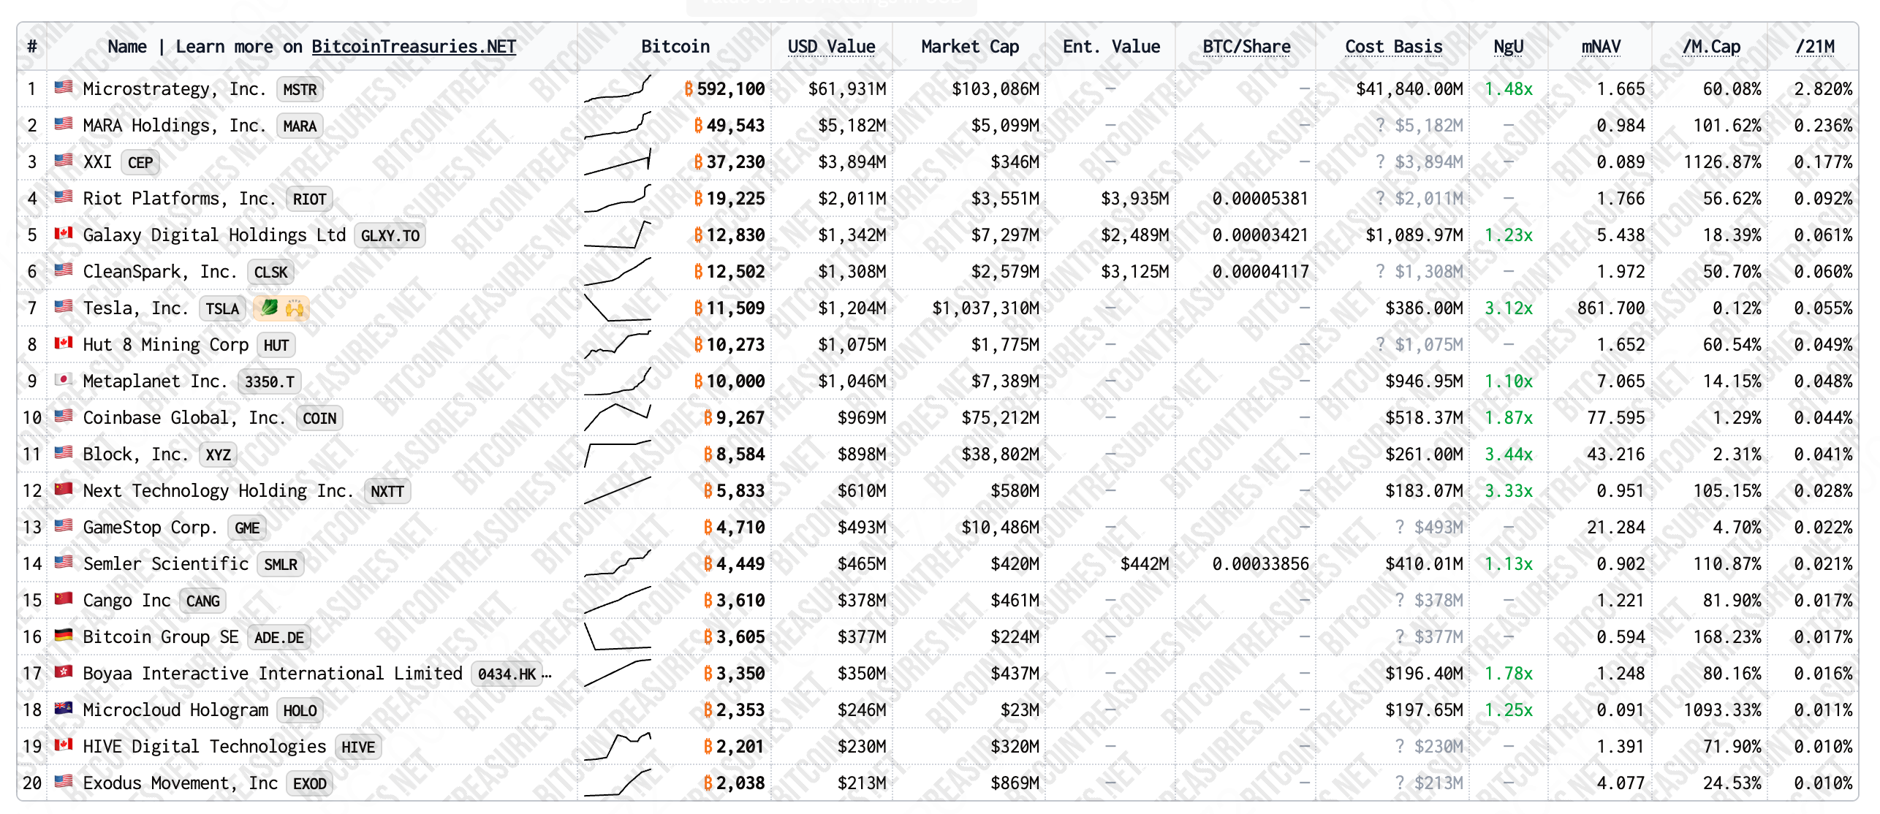Click the 1126.87% /M.Cap value
This screenshot has height=814, width=1880.
pyautogui.click(x=1723, y=161)
